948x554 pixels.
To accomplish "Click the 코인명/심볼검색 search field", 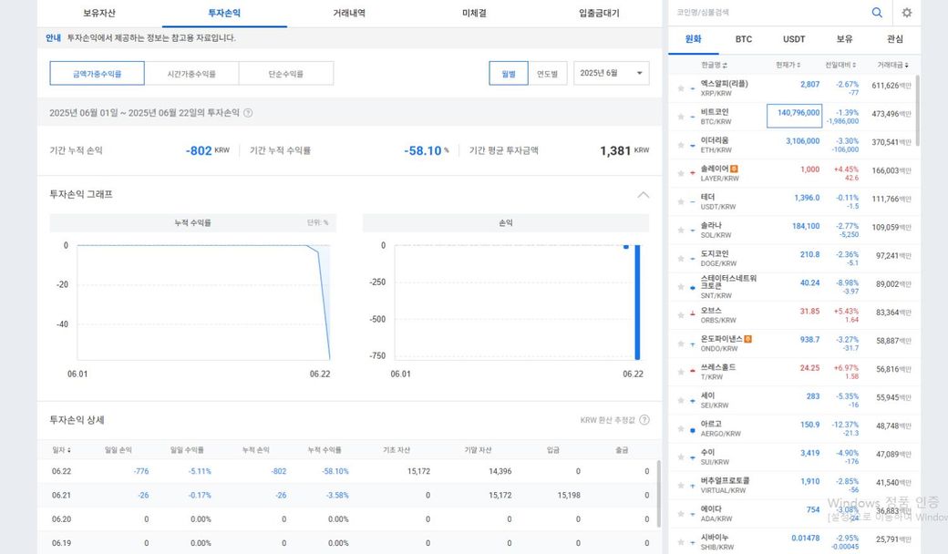I will click(766, 13).
